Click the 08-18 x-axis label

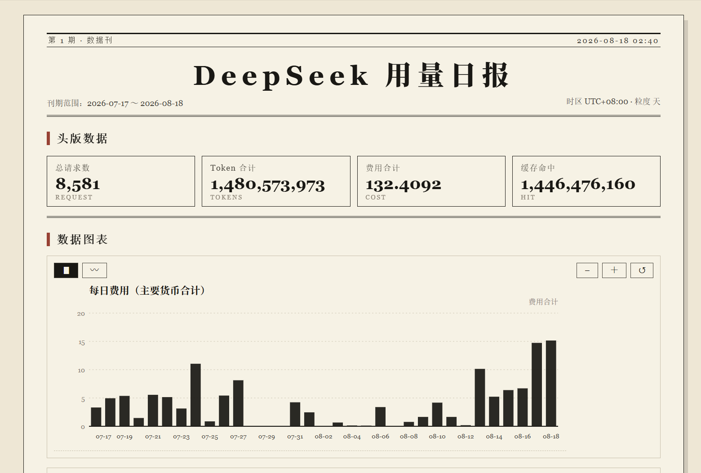[x=551, y=437]
